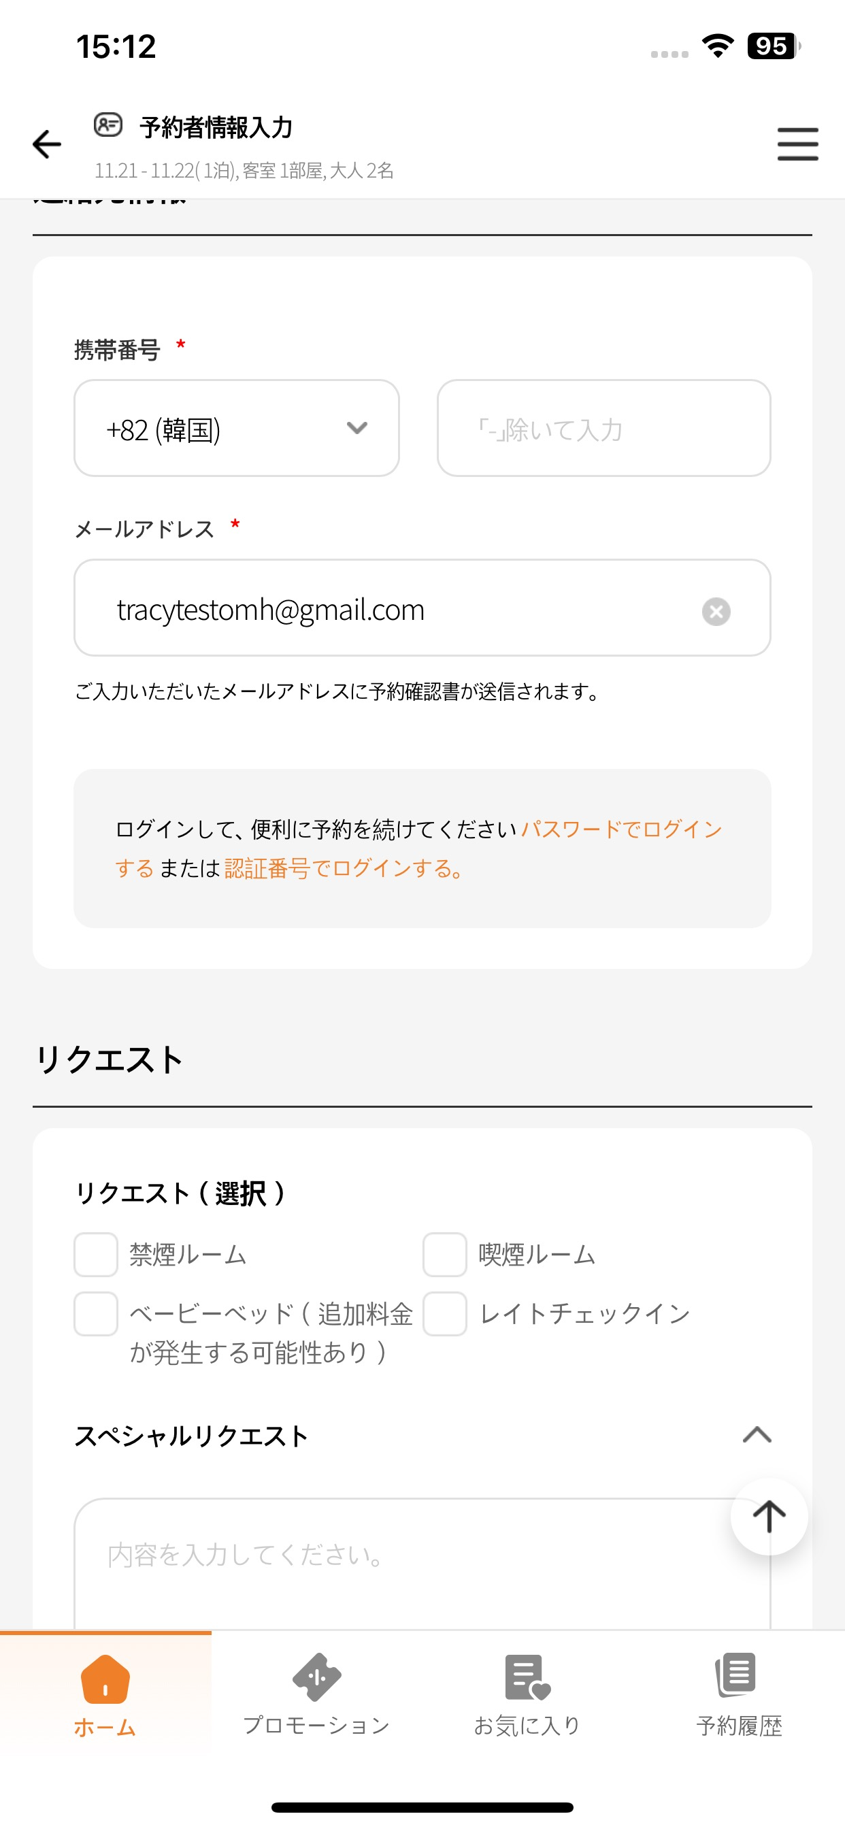The image size is (845, 1829).
Task: Click the パスワードでログインする link
Action: pos(620,829)
